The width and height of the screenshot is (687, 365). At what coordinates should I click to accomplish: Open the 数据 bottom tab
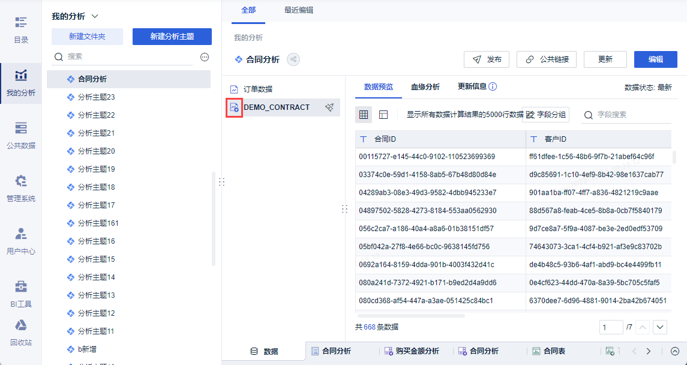coord(264,351)
